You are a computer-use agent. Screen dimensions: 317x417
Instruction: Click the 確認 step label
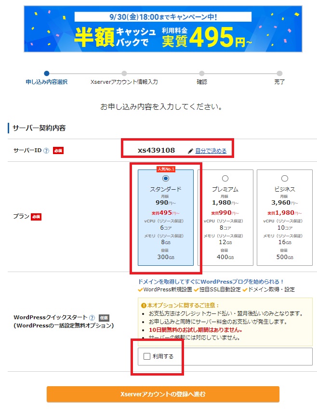tap(202, 82)
